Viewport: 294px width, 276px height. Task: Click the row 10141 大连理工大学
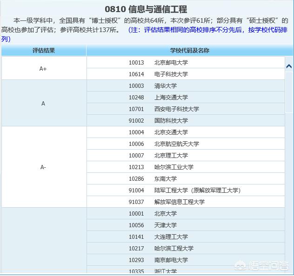(x=186, y=237)
